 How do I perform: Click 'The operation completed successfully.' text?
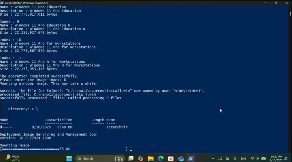pyautogui.click(x=39, y=76)
